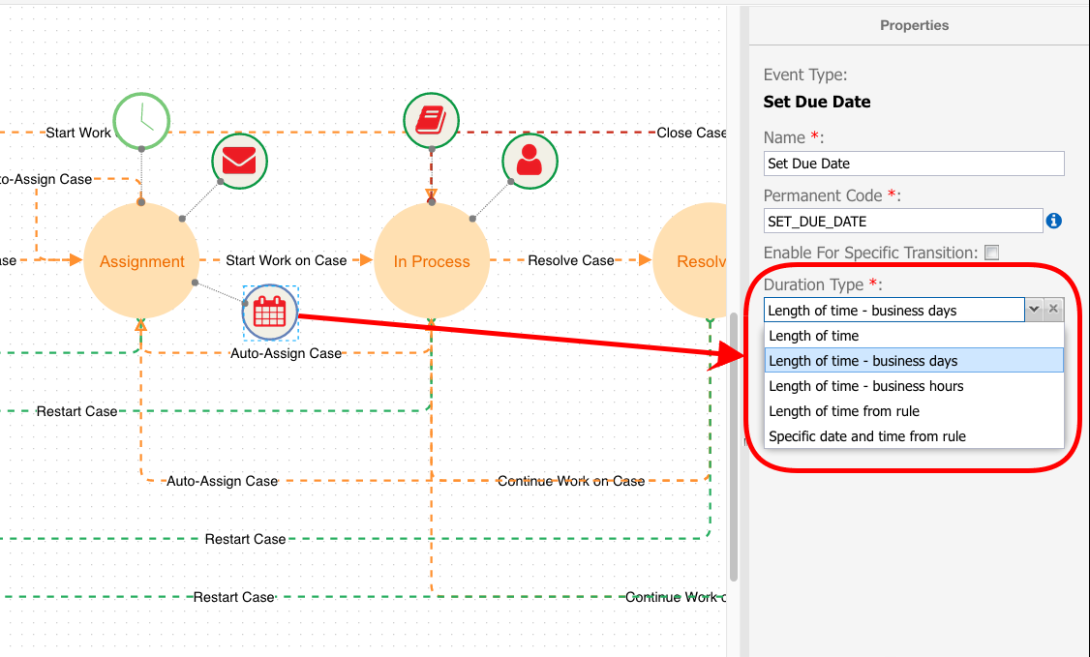Viewport: 1090px width, 657px height.
Task: Click the 'Resolve Case' transition label
Action: 571,260
